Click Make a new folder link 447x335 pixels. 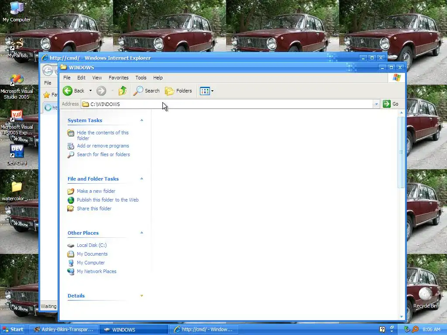coord(96,191)
